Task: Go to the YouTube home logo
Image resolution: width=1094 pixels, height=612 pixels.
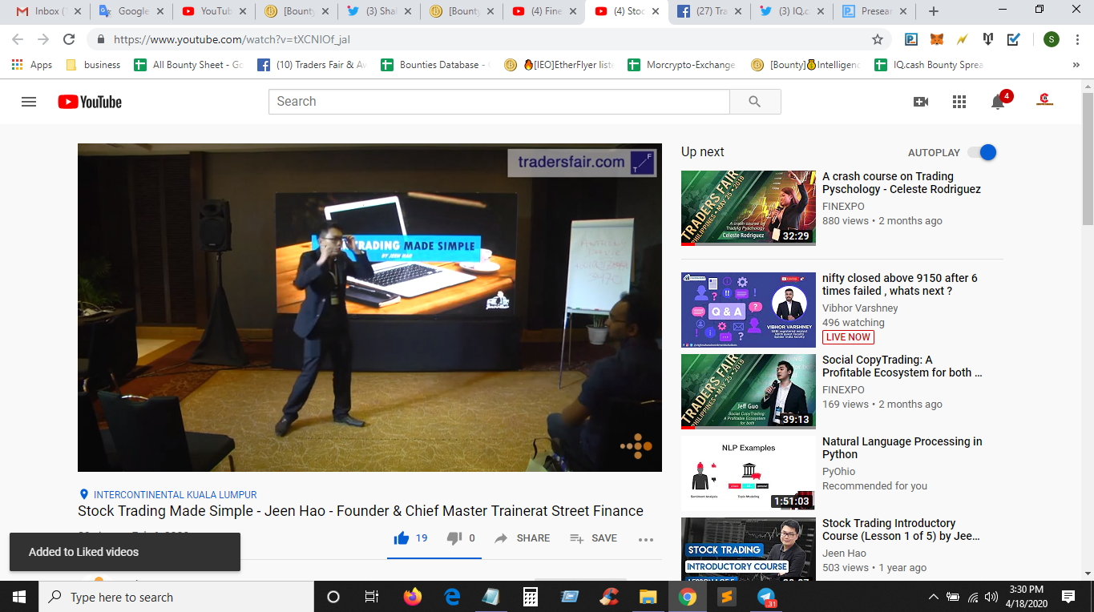Action: point(90,102)
